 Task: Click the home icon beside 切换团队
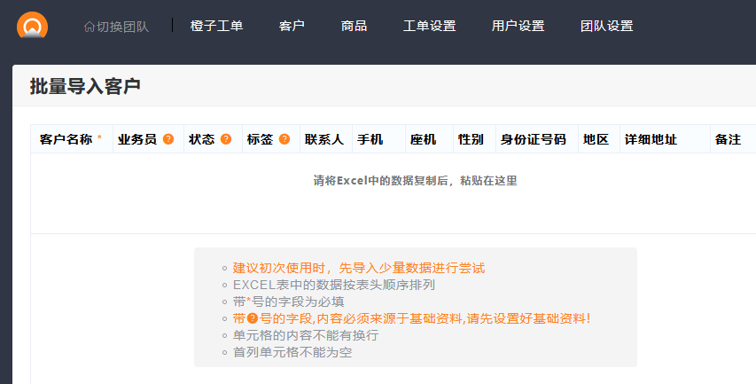pos(89,27)
